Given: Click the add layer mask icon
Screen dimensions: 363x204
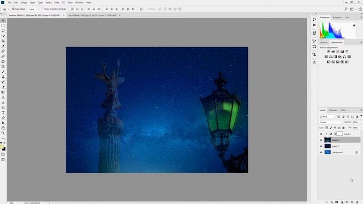Looking at the screenshot, I should (337, 202).
